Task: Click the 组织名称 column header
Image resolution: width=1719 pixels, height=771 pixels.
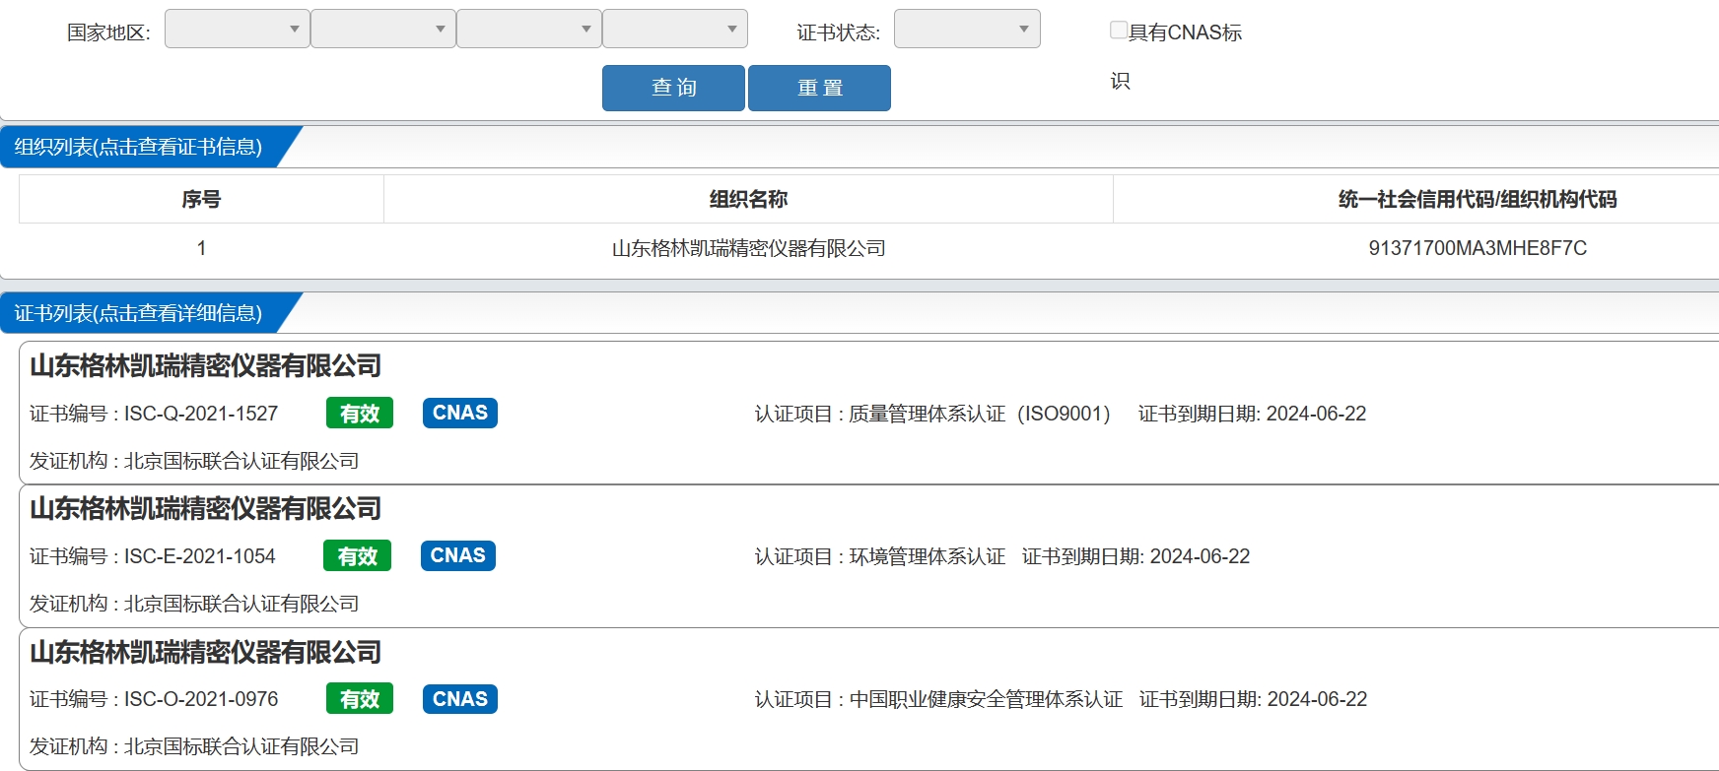Action: click(x=748, y=199)
